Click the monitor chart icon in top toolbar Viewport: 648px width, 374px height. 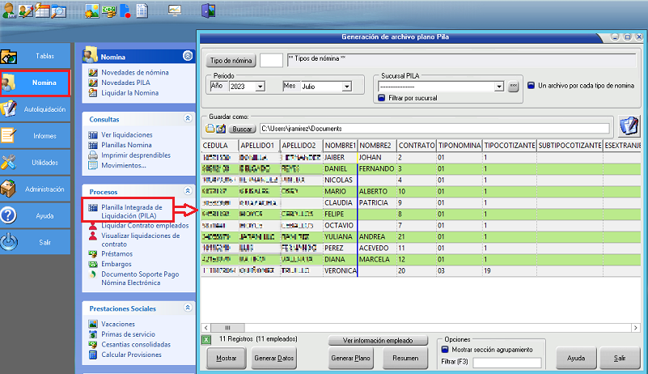175,11
